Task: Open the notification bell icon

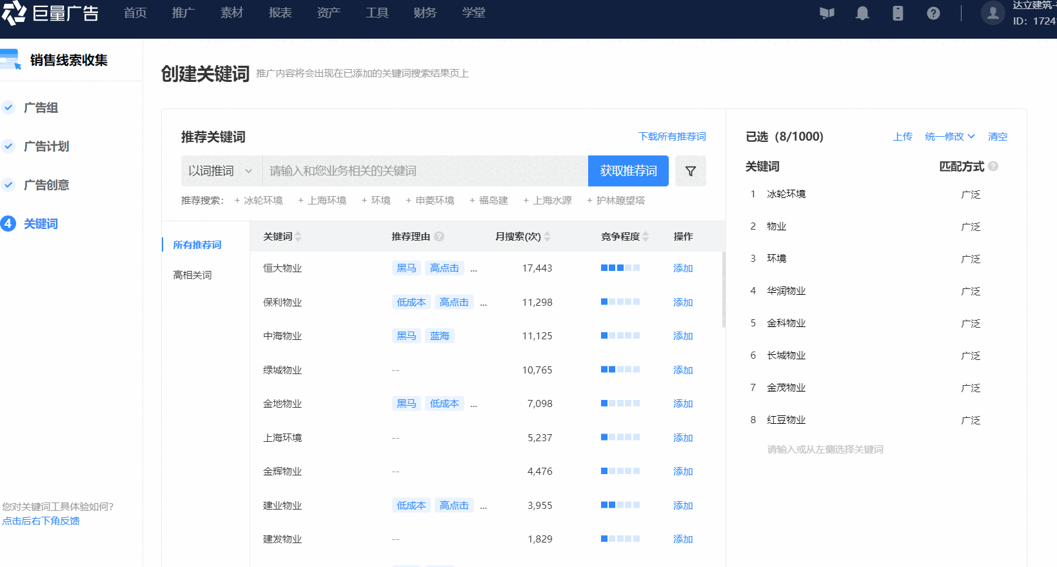Action: pyautogui.click(x=862, y=14)
